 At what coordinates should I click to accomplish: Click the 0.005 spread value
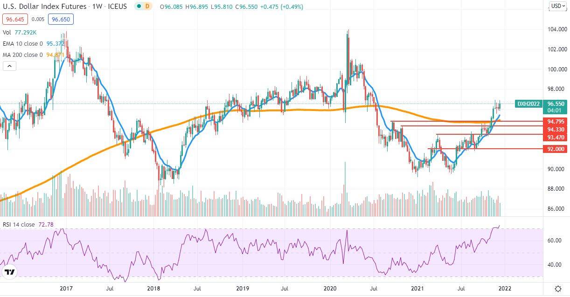click(37, 20)
